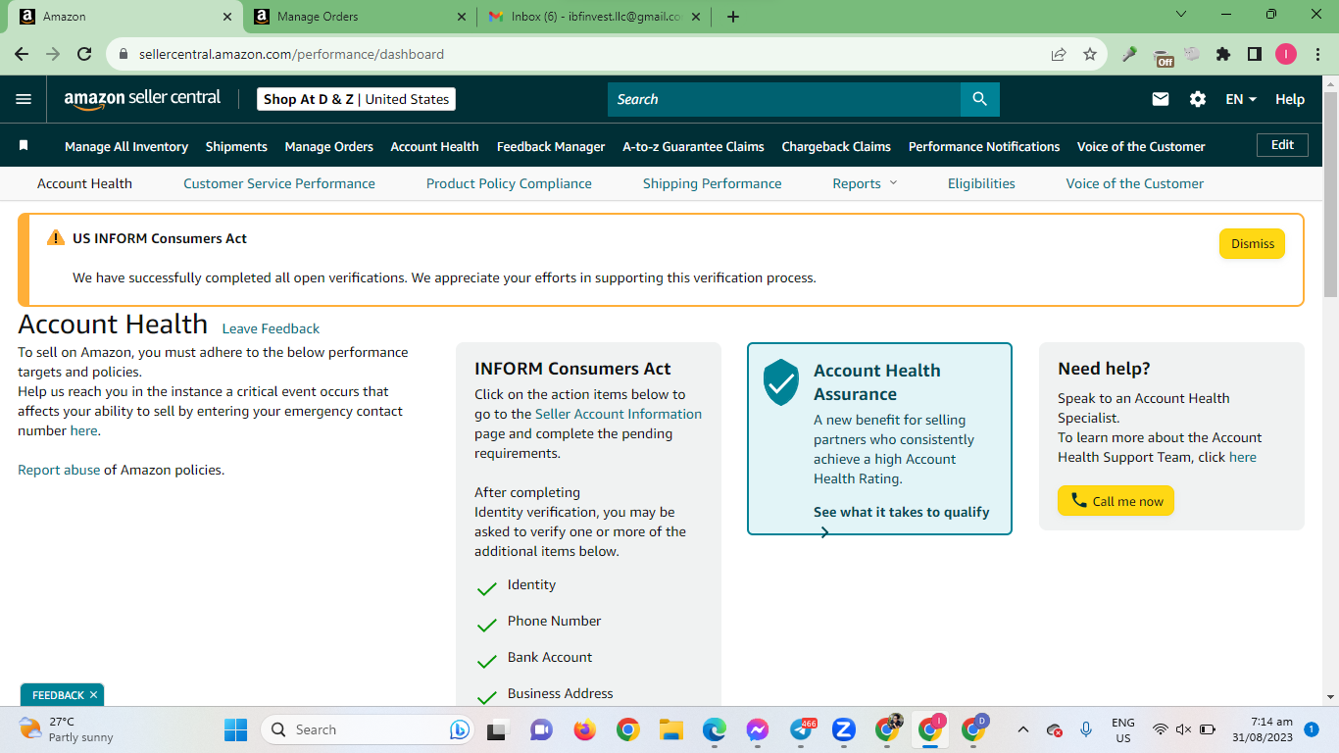Open the Voice of the Customer sub-navigation tab

click(x=1135, y=183)
